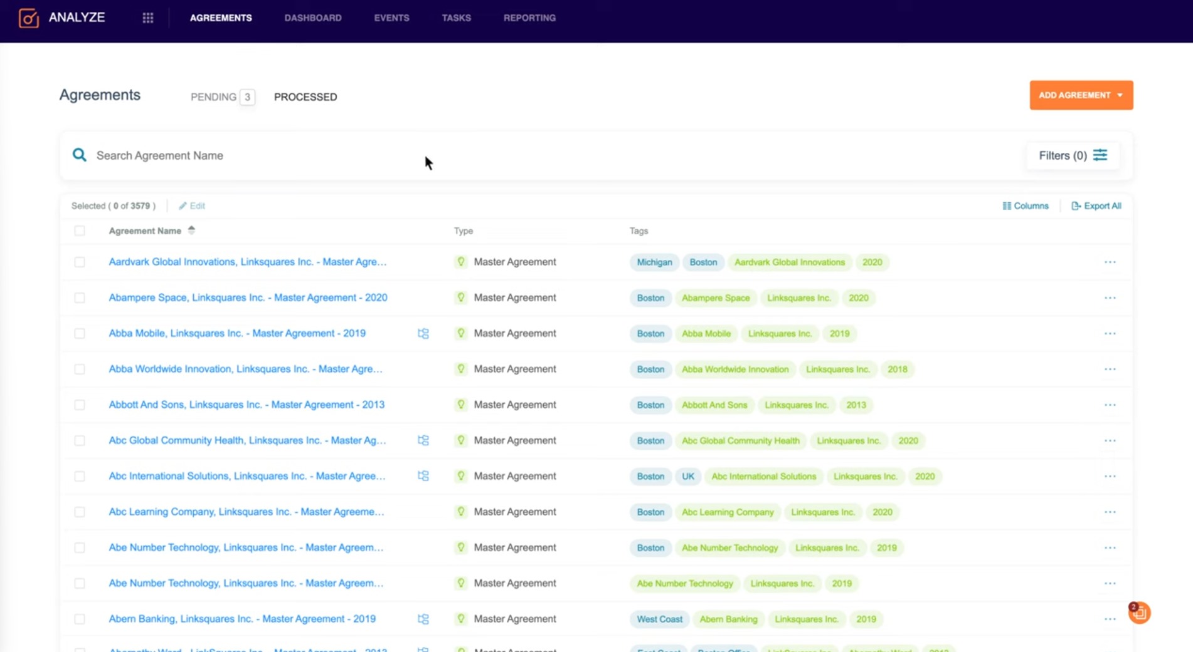The image size is (1193, 652).
Task: Click the Michigan tag
Action: coord(654,262)
